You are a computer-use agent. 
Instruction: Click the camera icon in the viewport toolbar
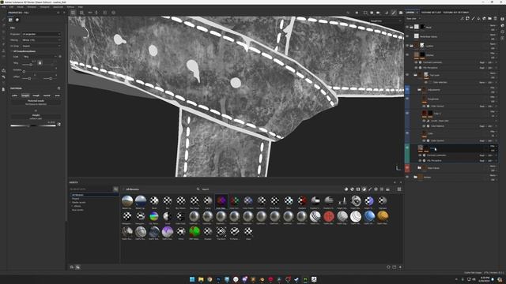pyautogui.click(x=378, y=13)
